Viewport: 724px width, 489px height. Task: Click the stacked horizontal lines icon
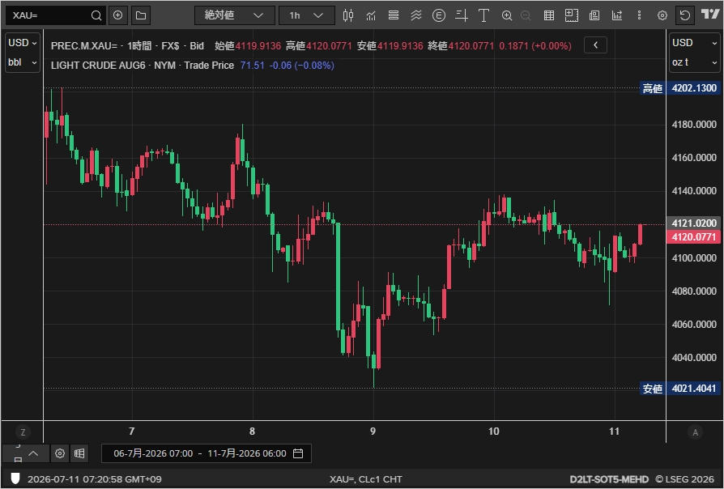coord(394,15)
